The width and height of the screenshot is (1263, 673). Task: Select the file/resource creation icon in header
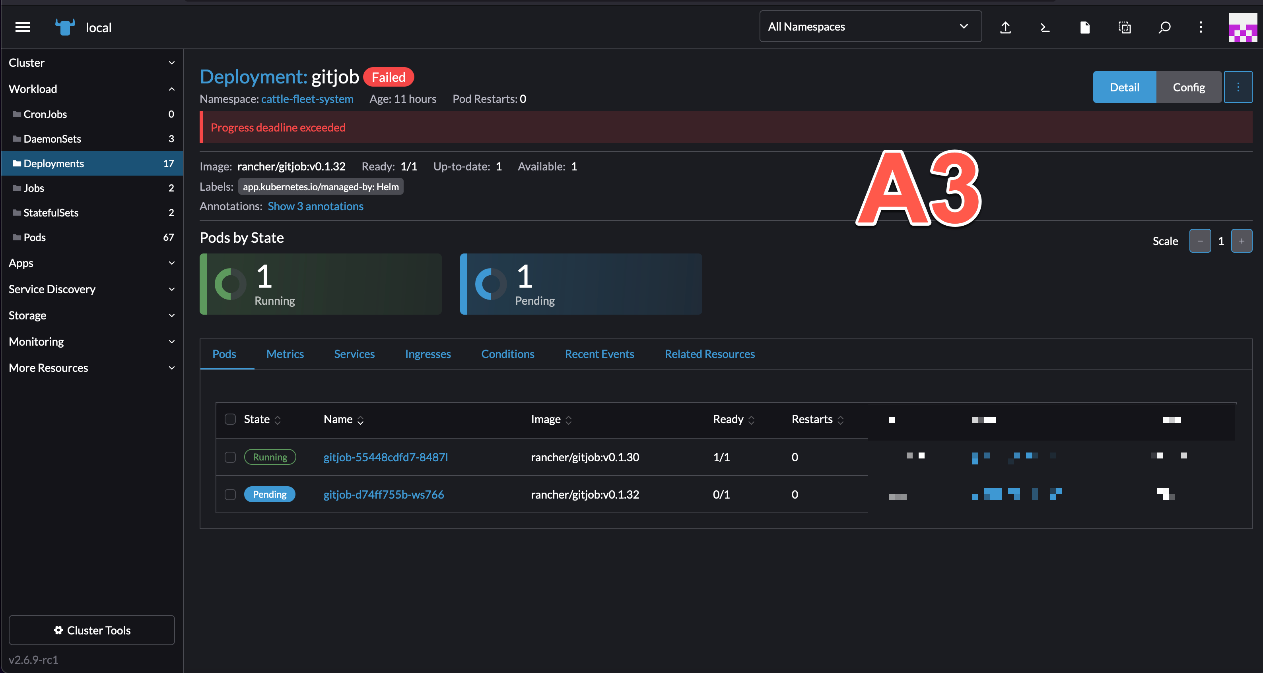pos(1084,27)
